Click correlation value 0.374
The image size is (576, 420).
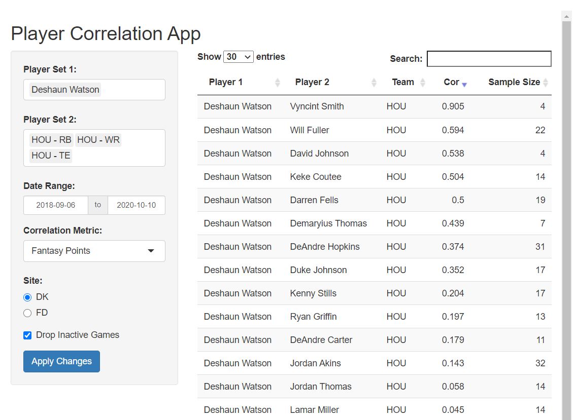453,247
